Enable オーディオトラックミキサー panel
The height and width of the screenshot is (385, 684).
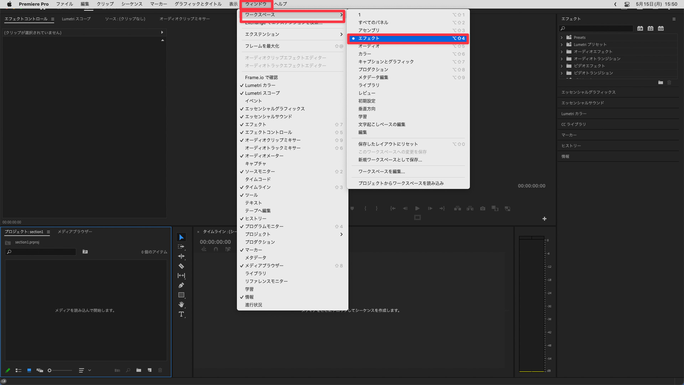click(x=273, y=148)
